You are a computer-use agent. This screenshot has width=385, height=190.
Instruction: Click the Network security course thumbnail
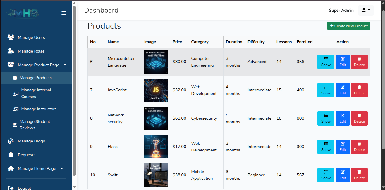click(156, 118)
